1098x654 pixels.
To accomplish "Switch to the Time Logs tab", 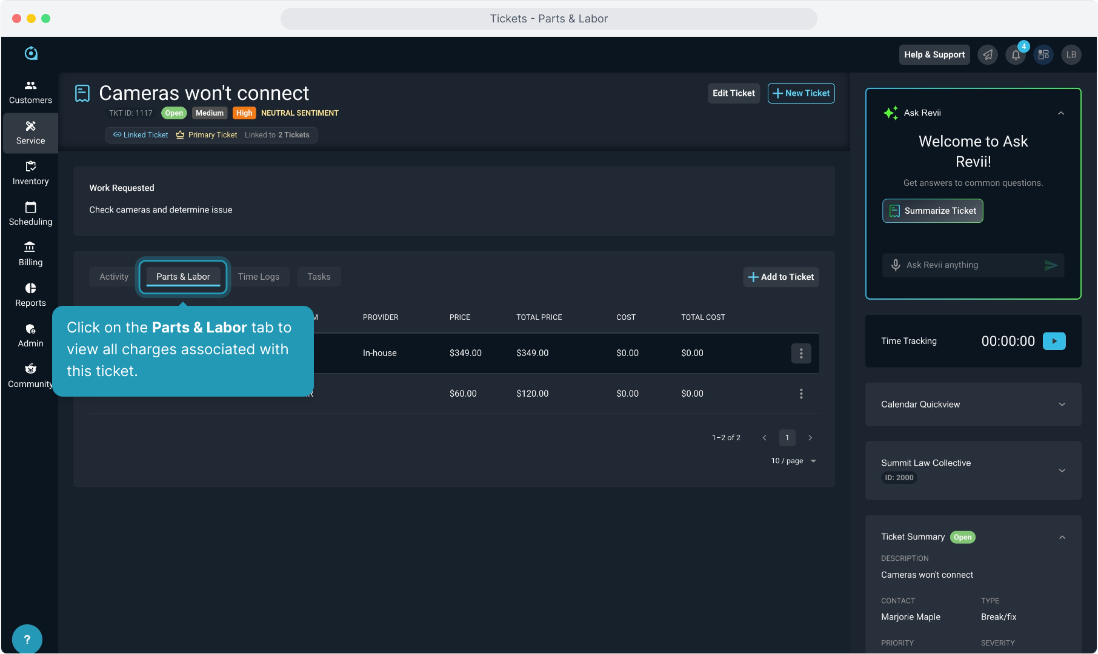I will pos(259,277).
